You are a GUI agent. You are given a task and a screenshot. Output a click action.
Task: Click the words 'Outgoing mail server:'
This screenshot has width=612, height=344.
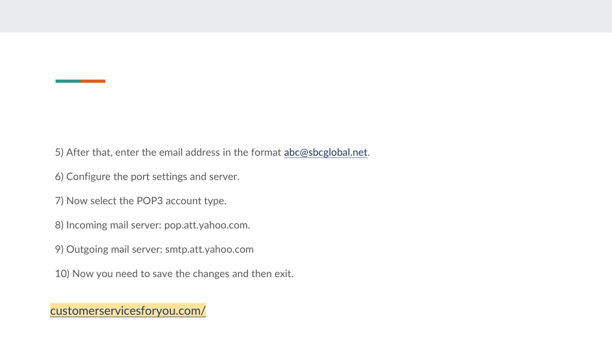[x=114, y=249]
